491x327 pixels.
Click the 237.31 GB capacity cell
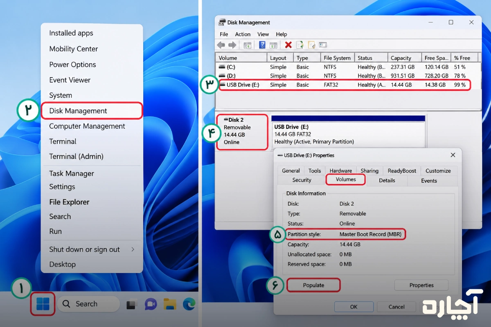403,67
